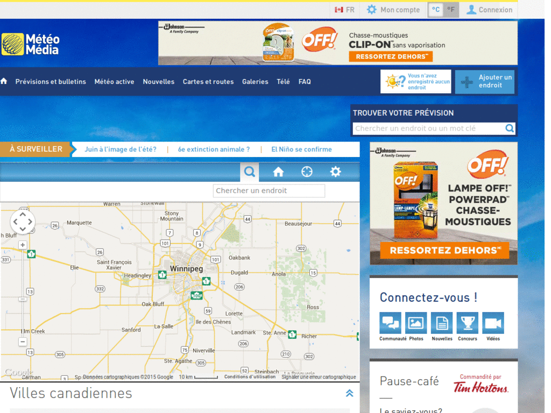Click Signaler une erreur cartographique link
The height and width of the screenshot is (413, 551).
tap(319, 377)
